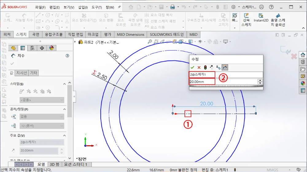Screen dimensions: 307x172
Task: Open file explorer folder icon in task pane
Action: (303, 69)
